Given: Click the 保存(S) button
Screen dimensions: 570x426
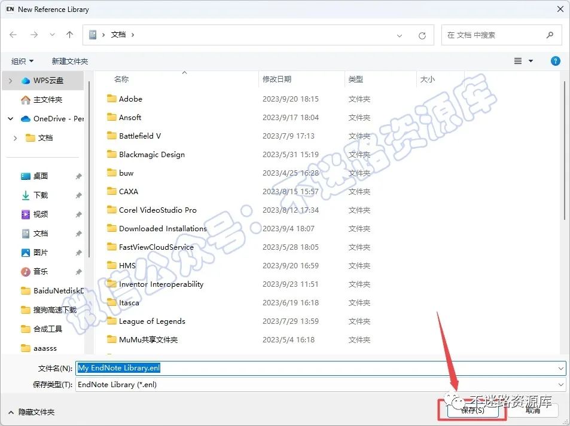Looking at the screenshot, I should pos(473,410).
